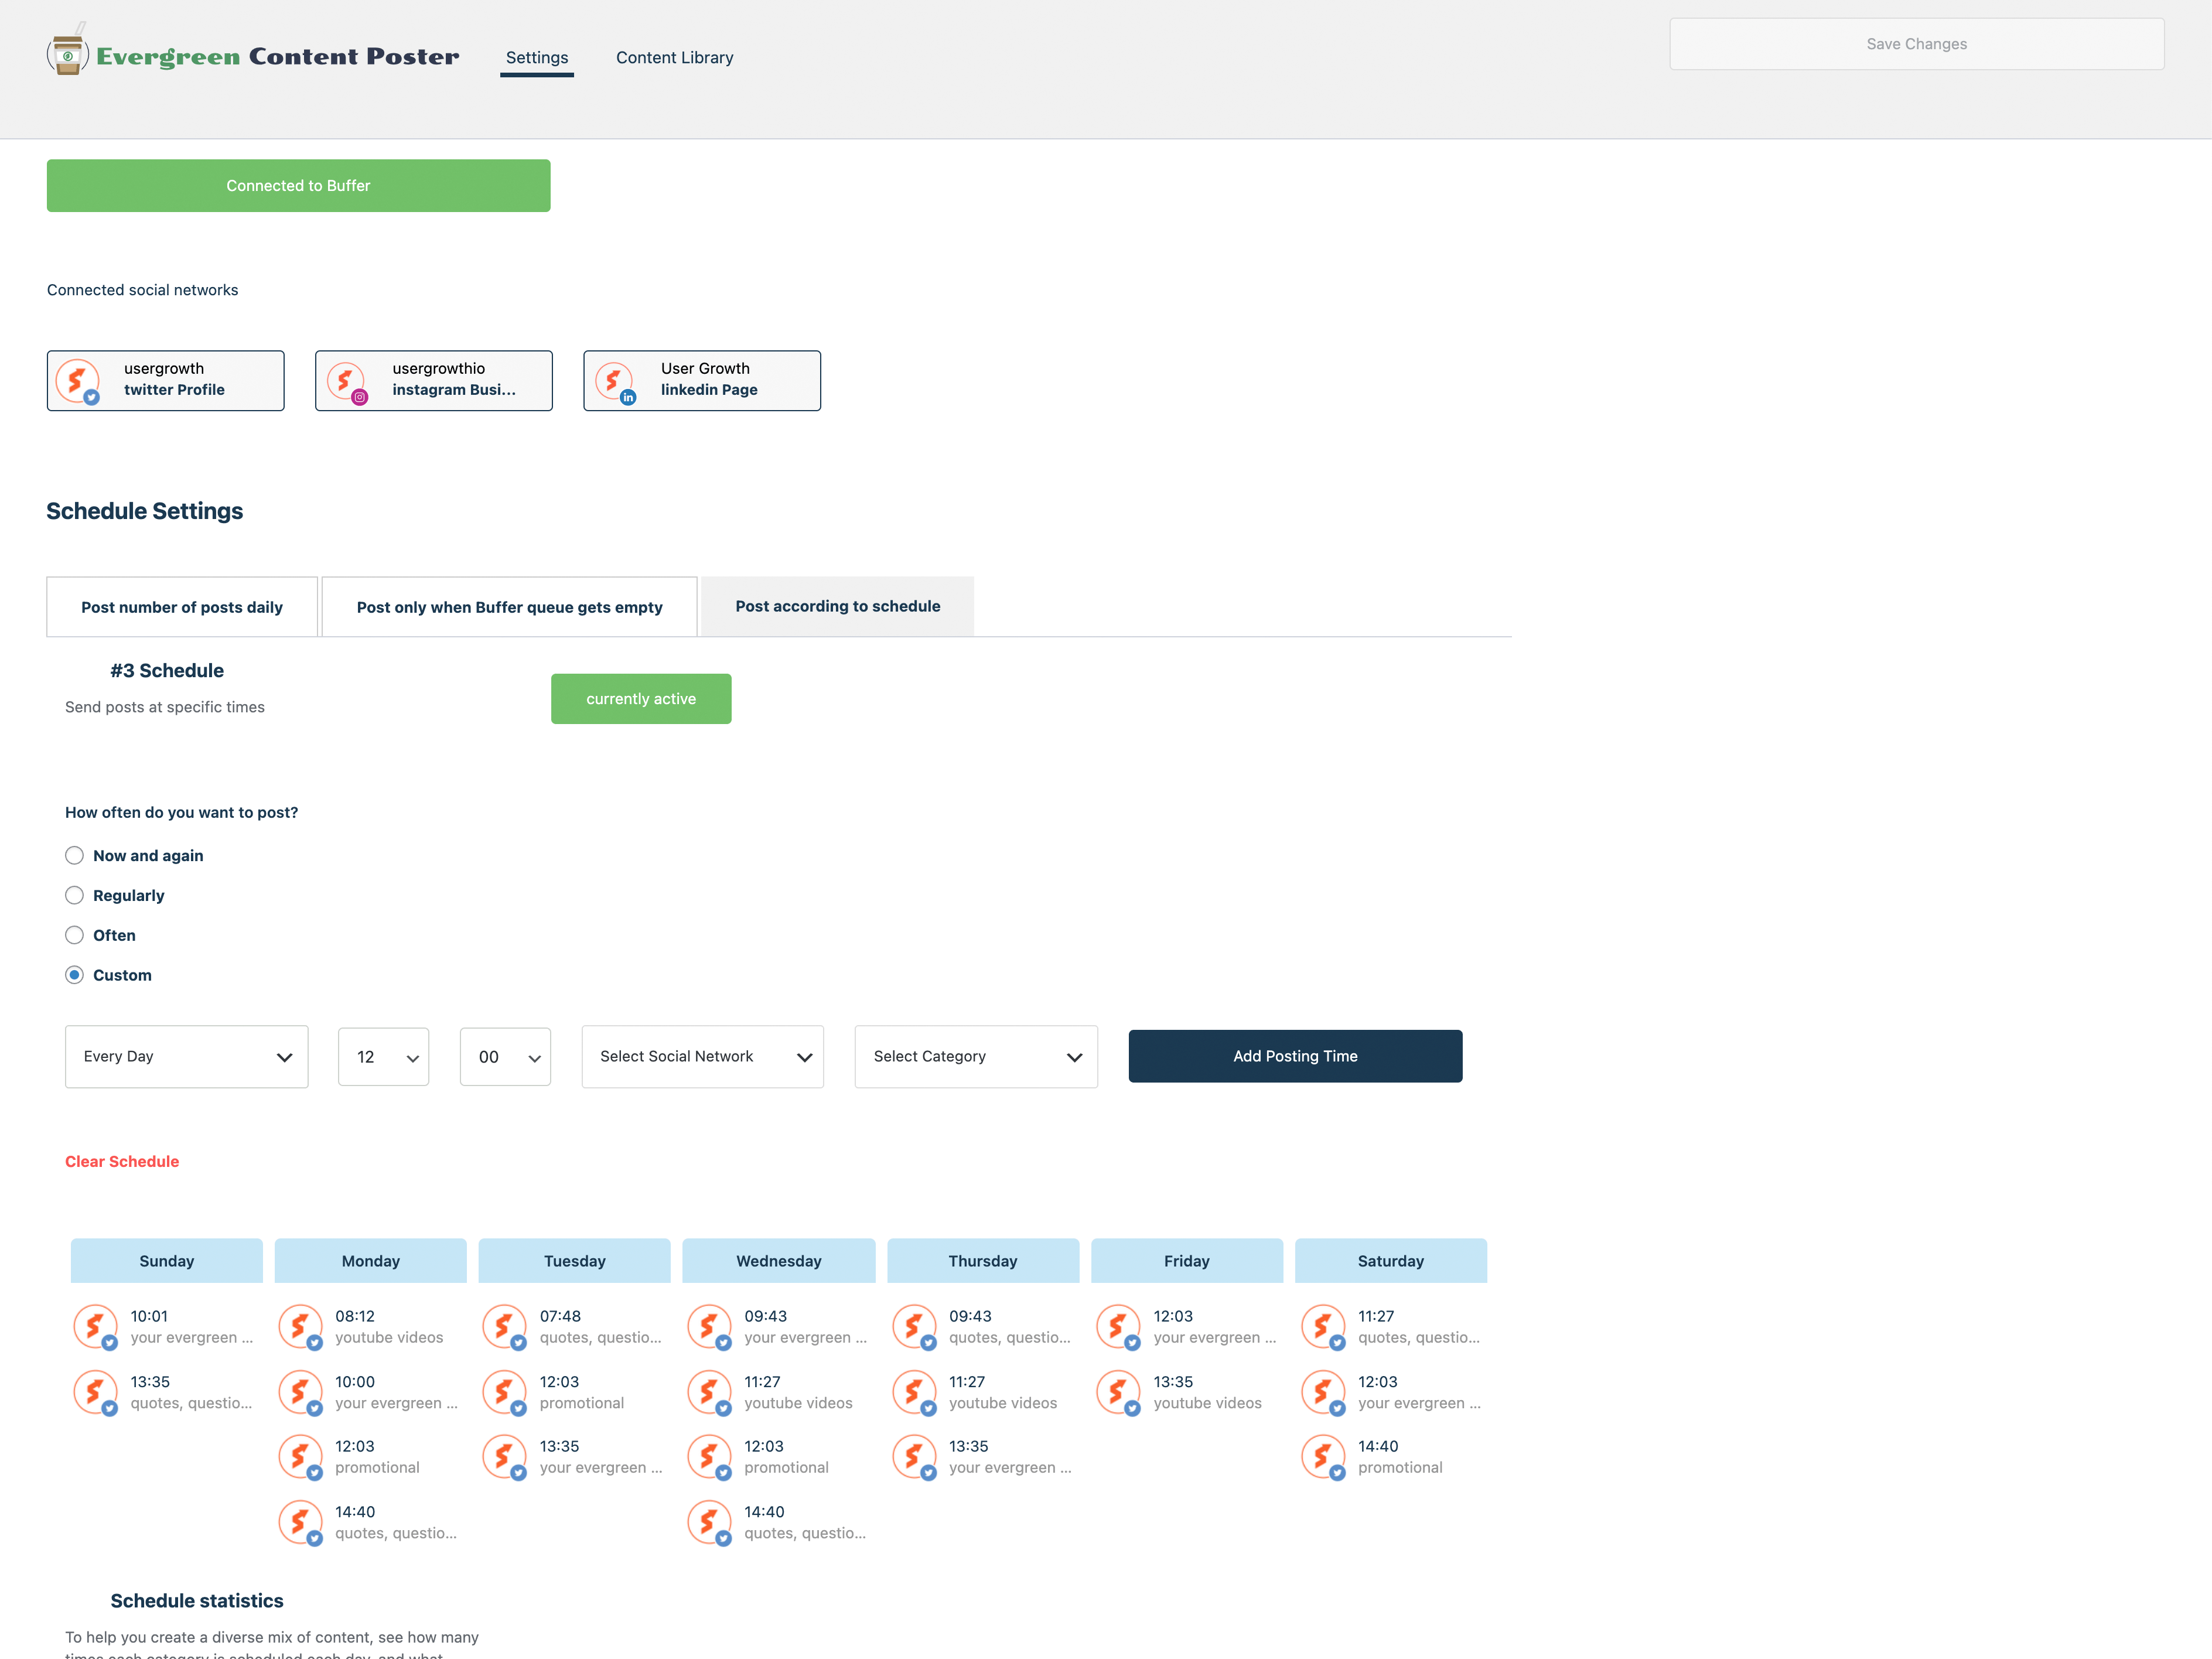
Task: Click Tuesday 12:03 promotional avatar icon
Action: pos(504,1392)
